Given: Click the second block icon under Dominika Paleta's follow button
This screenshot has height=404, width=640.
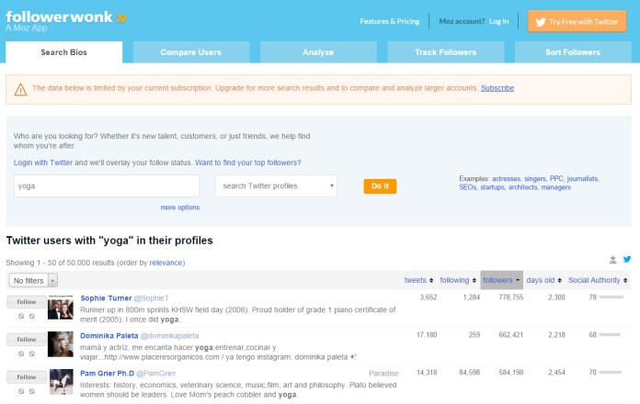Looking at the screenshot, I should coord(32,353).
